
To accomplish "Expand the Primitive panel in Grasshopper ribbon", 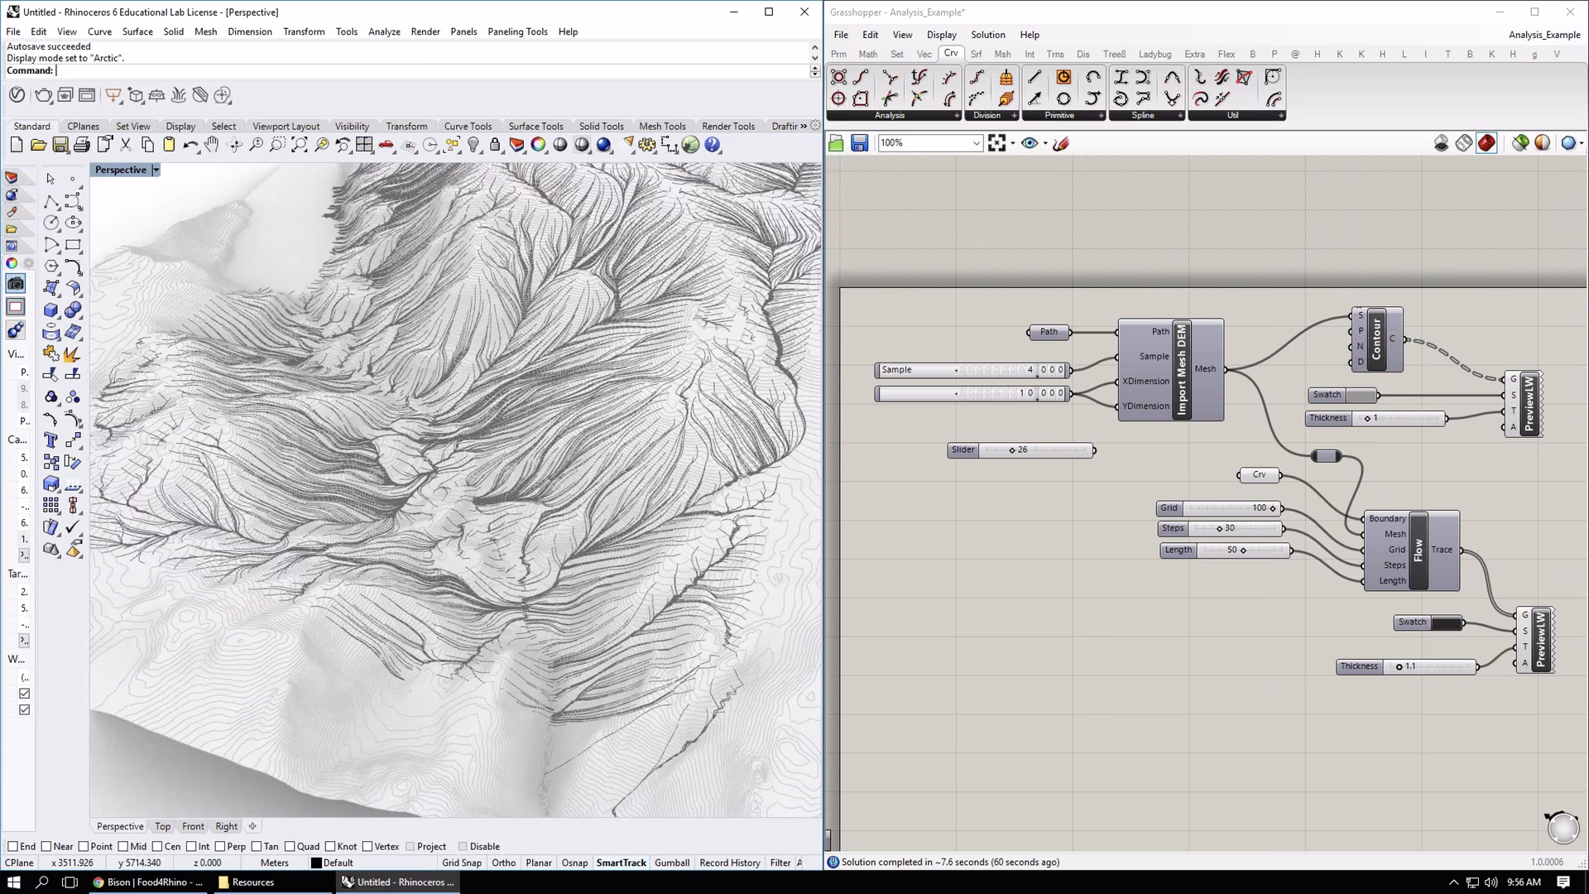I will pos(1101,116).
